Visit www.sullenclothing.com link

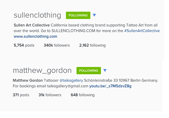coord(35,37)
